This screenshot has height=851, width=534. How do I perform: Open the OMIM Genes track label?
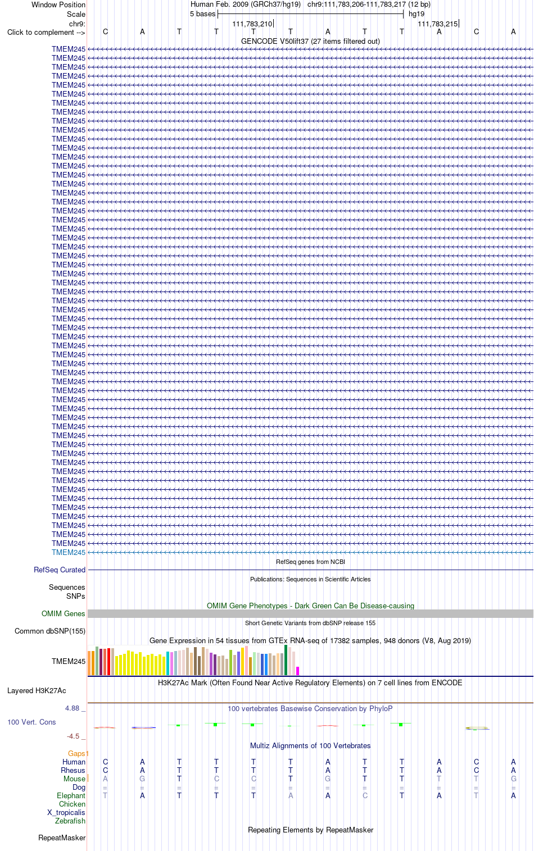point(64,613)
